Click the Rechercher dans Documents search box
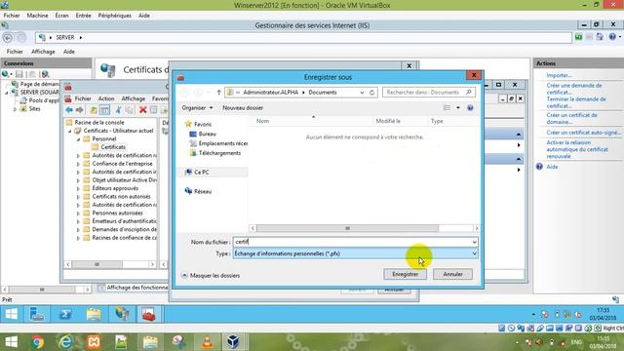 click(429, 93)
